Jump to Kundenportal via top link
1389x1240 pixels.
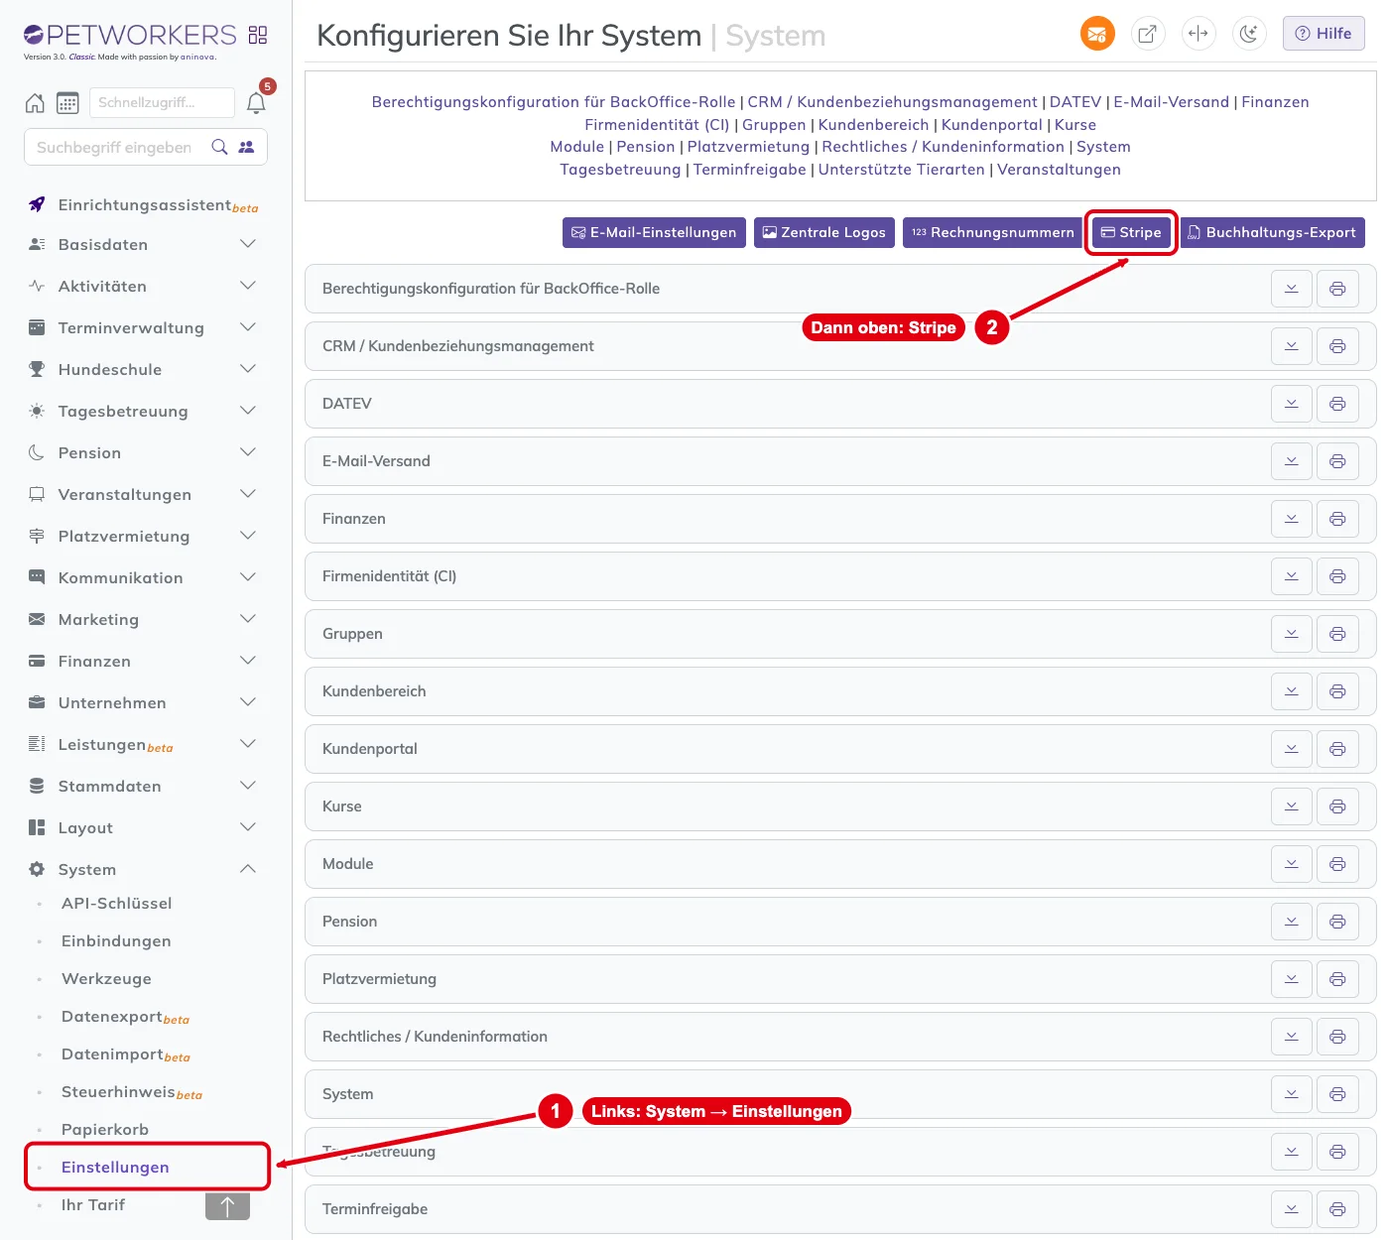992,125
